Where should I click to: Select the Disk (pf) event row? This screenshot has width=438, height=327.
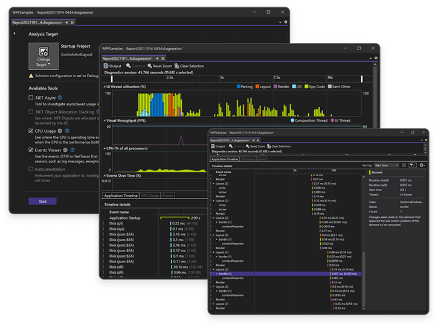155,223
